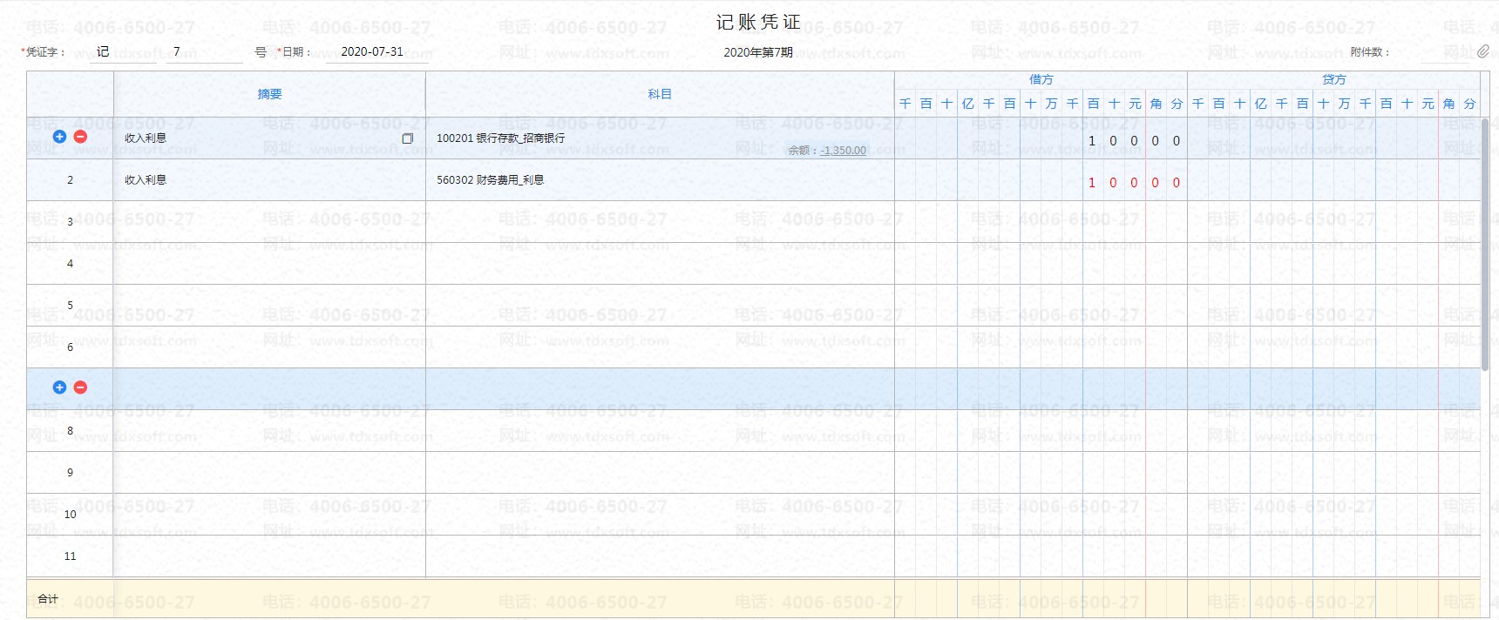This screenshot has height=620, width=1499.
Task: Click the debit amount 1000.00 in the first row
Action: [x=1133, y=141]
